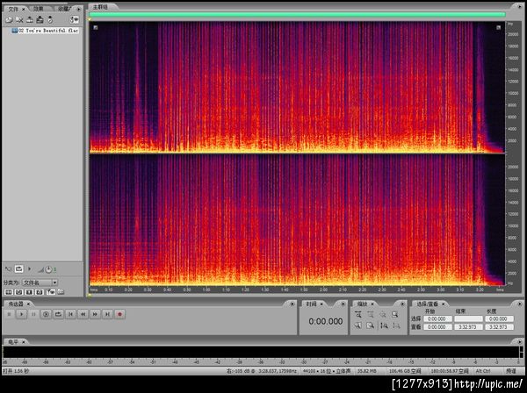This screenshot has width=527, height=393.
Task: Toggle Show Video Files filter button
Action: [29, 292]
